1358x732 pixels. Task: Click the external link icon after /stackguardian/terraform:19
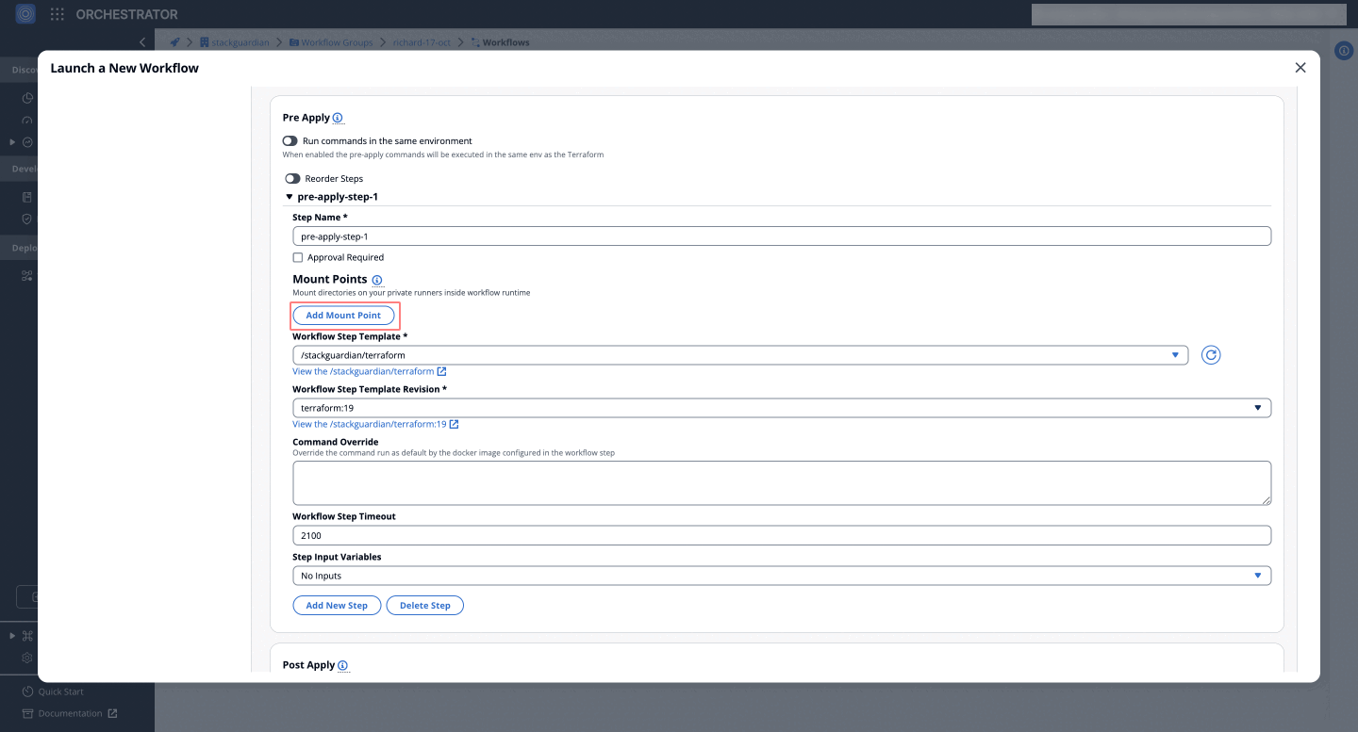tap(455, 424)
